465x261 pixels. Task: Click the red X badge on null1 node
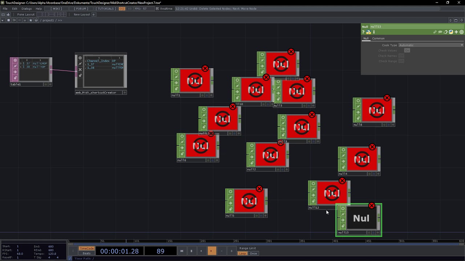coord(205,69)
